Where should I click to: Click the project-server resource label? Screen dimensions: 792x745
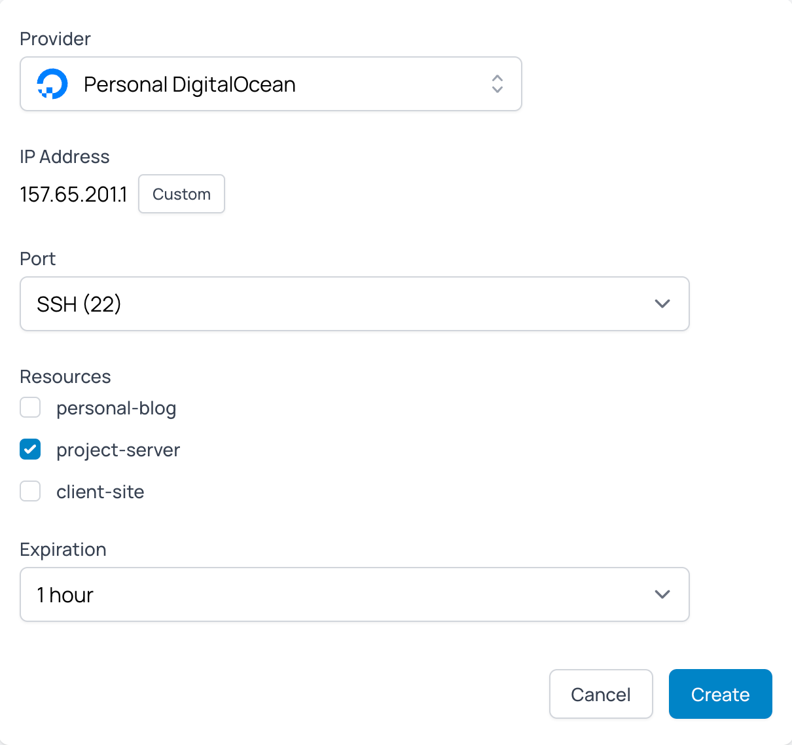(118, 450)
